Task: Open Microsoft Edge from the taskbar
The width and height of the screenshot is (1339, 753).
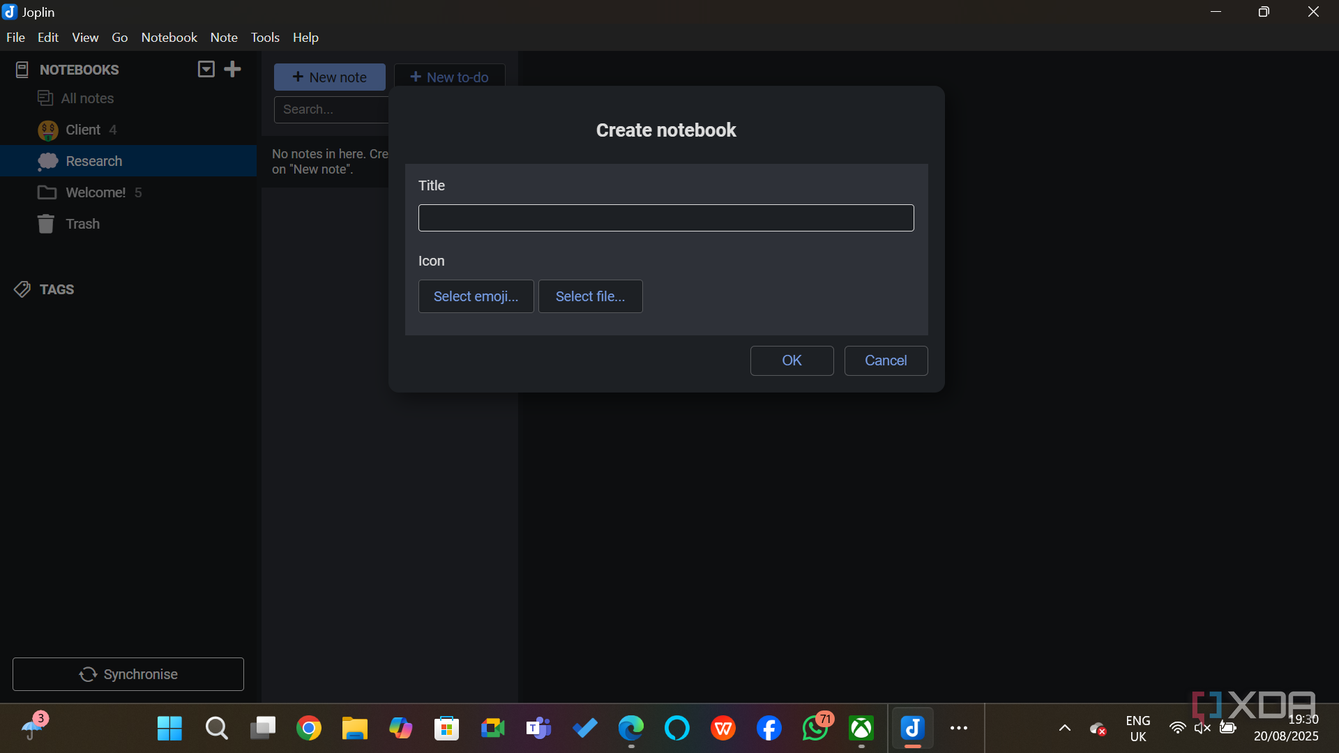Action: (x=631, y=729)
